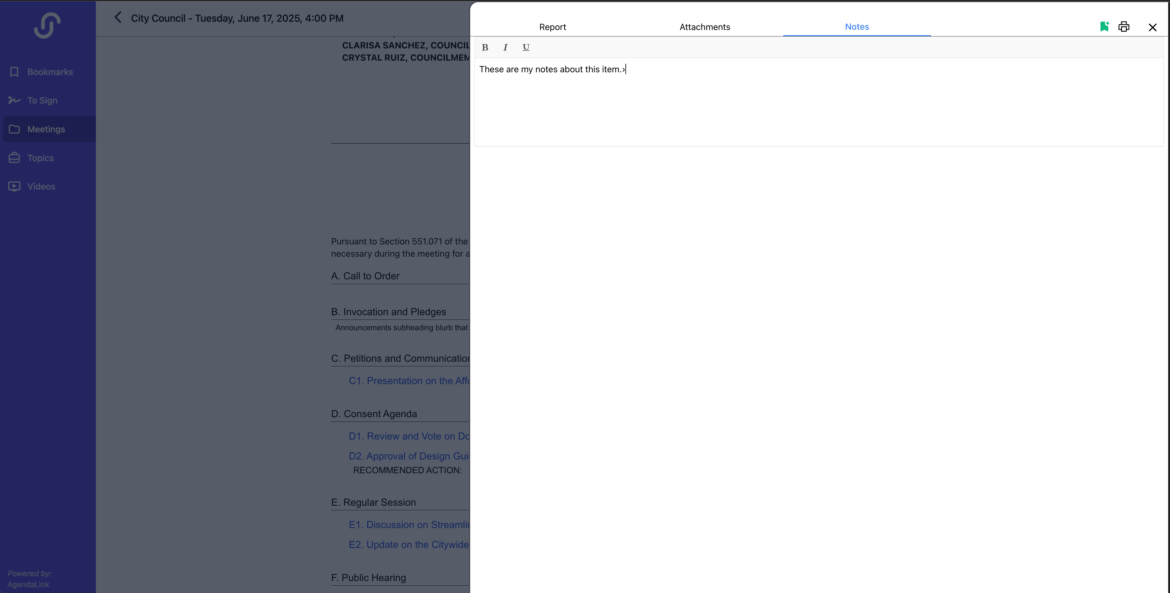The height and width of the screenshot is (593, 1170).
Task: Switch to the Attachments tab
Action: pos(704,27)
